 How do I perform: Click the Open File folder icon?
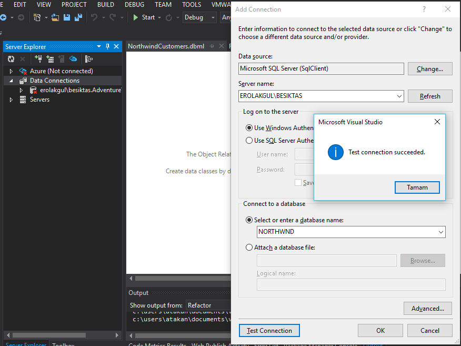click(x=55, y=17)
